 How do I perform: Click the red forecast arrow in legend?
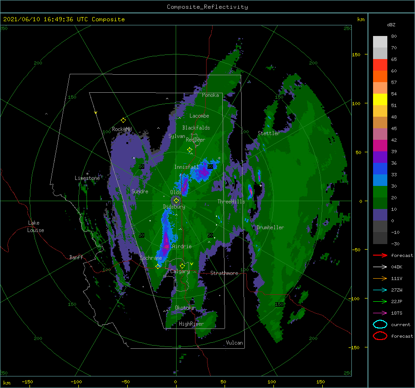tap(380, 255)
